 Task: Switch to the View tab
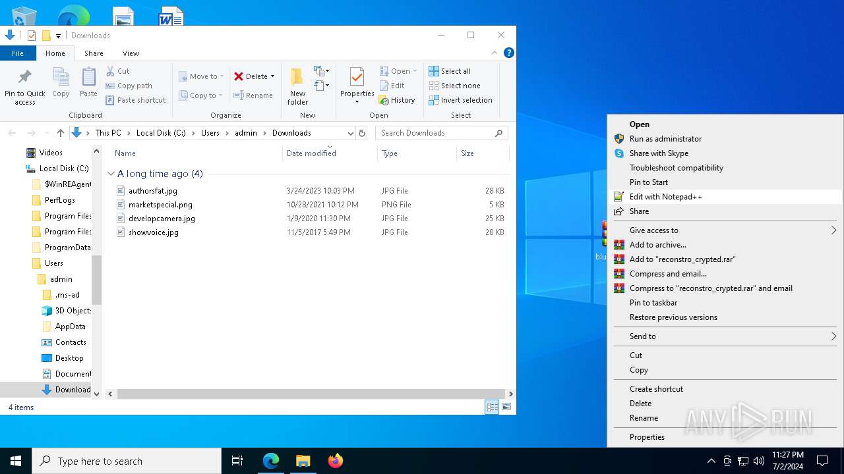(x=131, y=53)
